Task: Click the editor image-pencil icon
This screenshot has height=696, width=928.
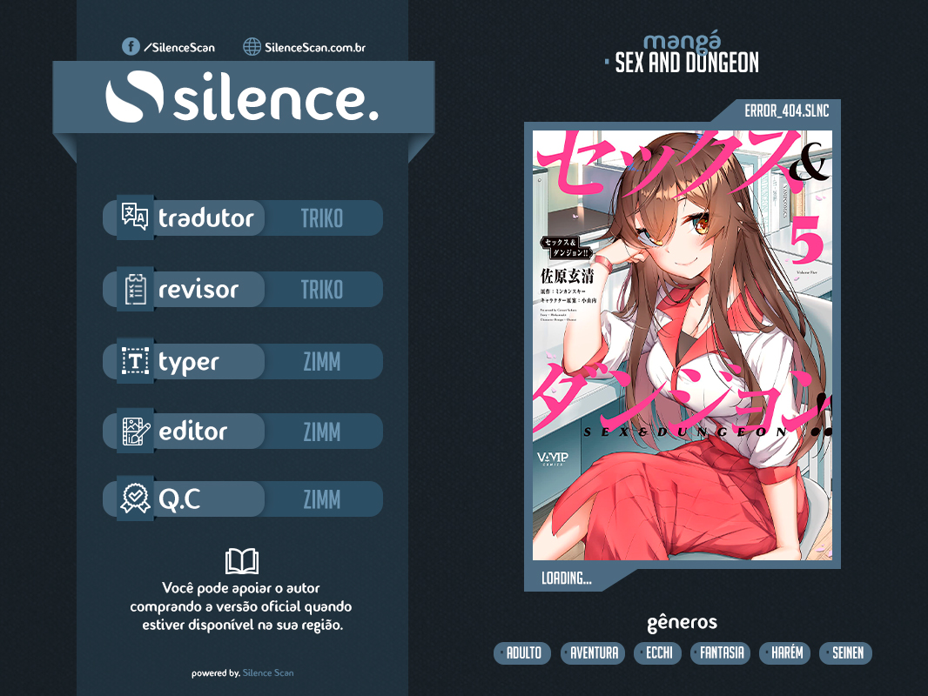Action: point(136,431)
